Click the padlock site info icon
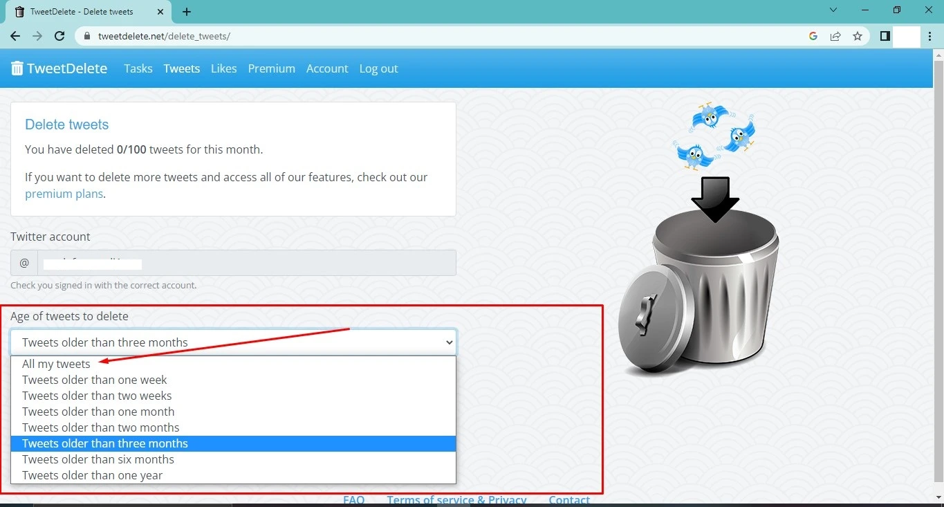This screenshot has height=507, width=944. 87,36
